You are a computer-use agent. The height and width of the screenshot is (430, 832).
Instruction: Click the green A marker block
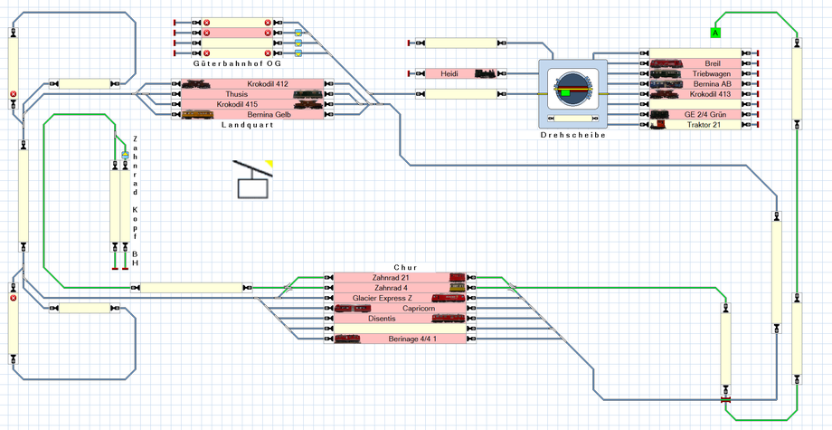coord(715,33)
